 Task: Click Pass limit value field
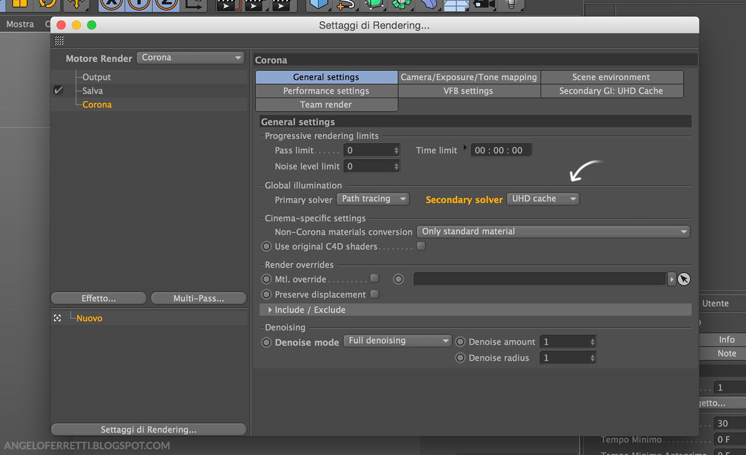pyautogui.click(x=369, y=150)
